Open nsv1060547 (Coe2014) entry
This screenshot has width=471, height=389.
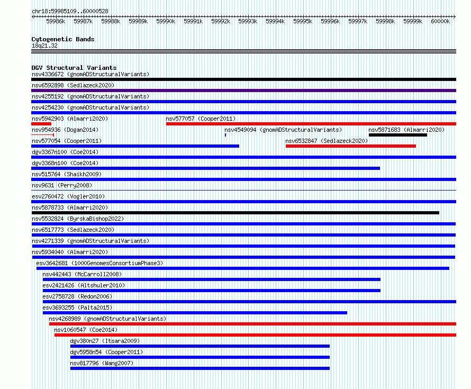(86, 330)
